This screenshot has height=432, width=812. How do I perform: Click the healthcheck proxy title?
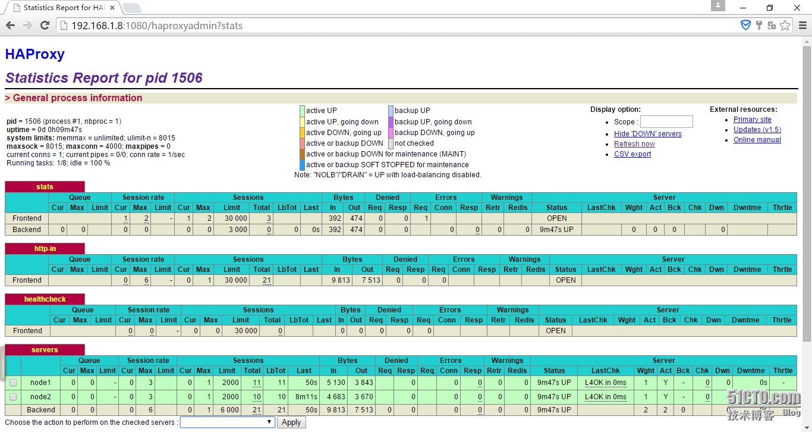tap(45, 299)
